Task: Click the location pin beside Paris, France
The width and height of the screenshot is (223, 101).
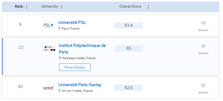Action: tap(60, 29)
